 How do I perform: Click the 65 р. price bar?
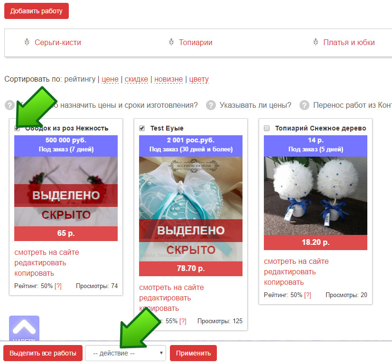(x=66, y=233)
